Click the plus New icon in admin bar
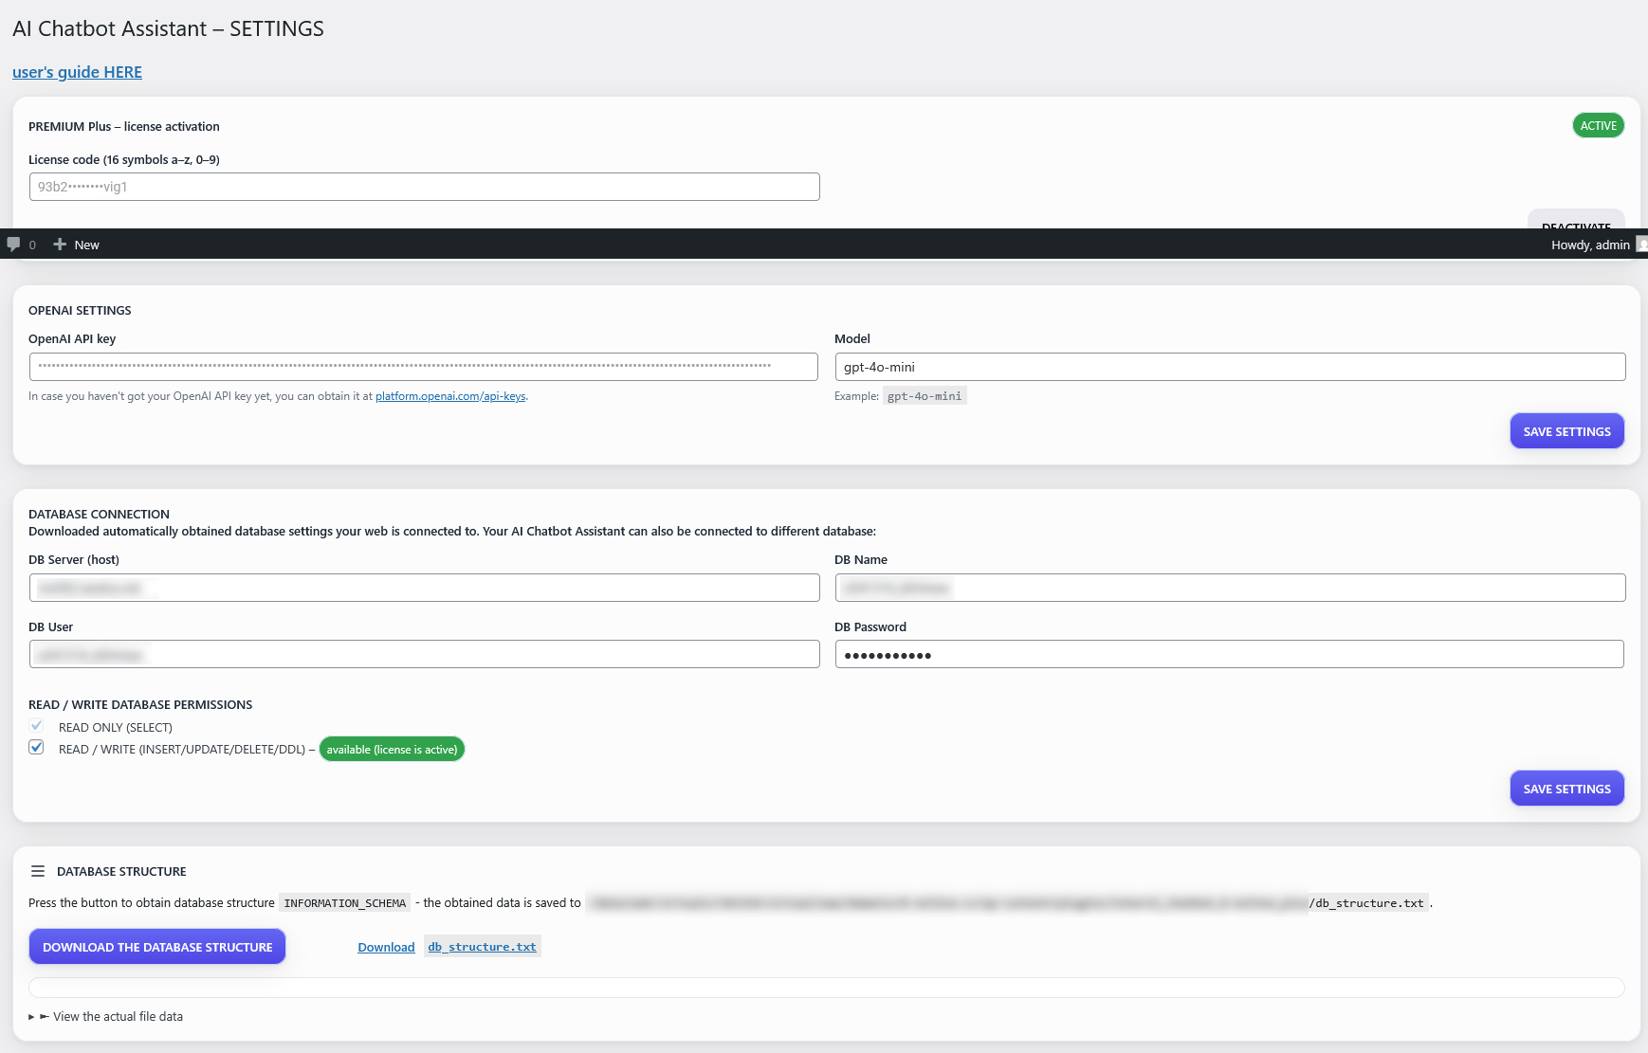The height and width of the screenshot is (1053, 1648). [x=60, y=245]
